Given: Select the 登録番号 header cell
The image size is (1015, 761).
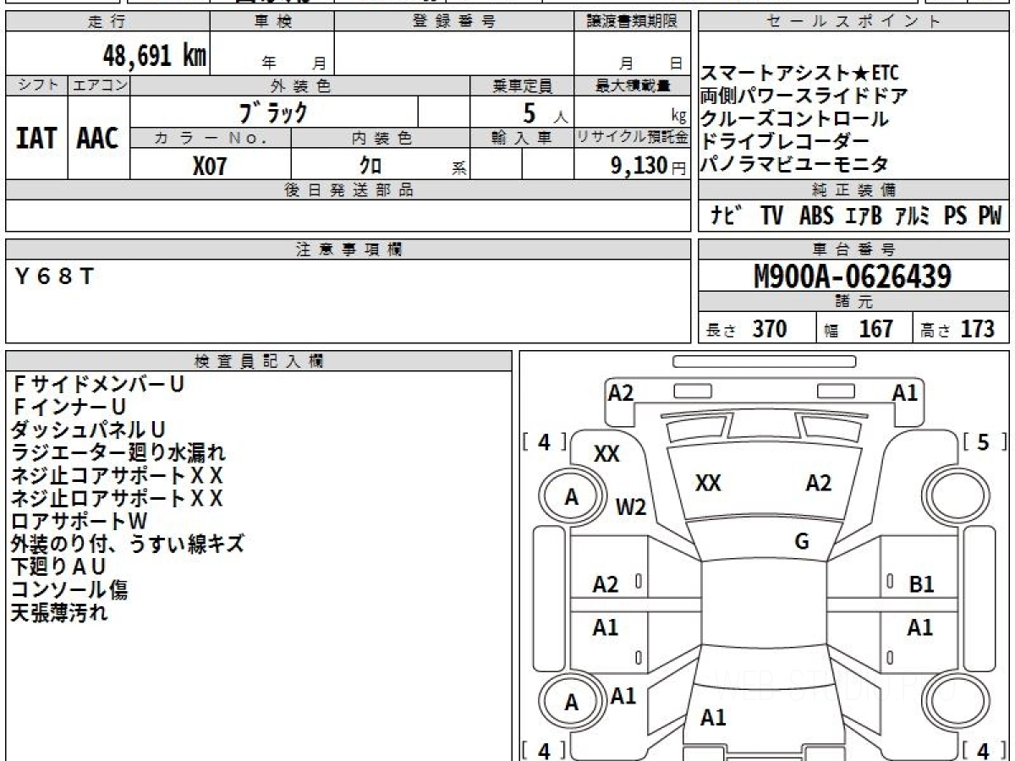Looking at the screenshot, I should (454, 22).
